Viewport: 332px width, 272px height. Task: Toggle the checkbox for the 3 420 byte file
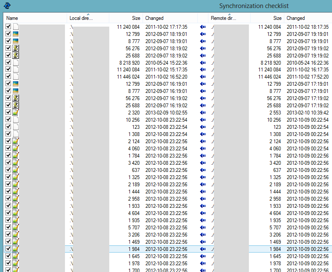coord(8,163)
